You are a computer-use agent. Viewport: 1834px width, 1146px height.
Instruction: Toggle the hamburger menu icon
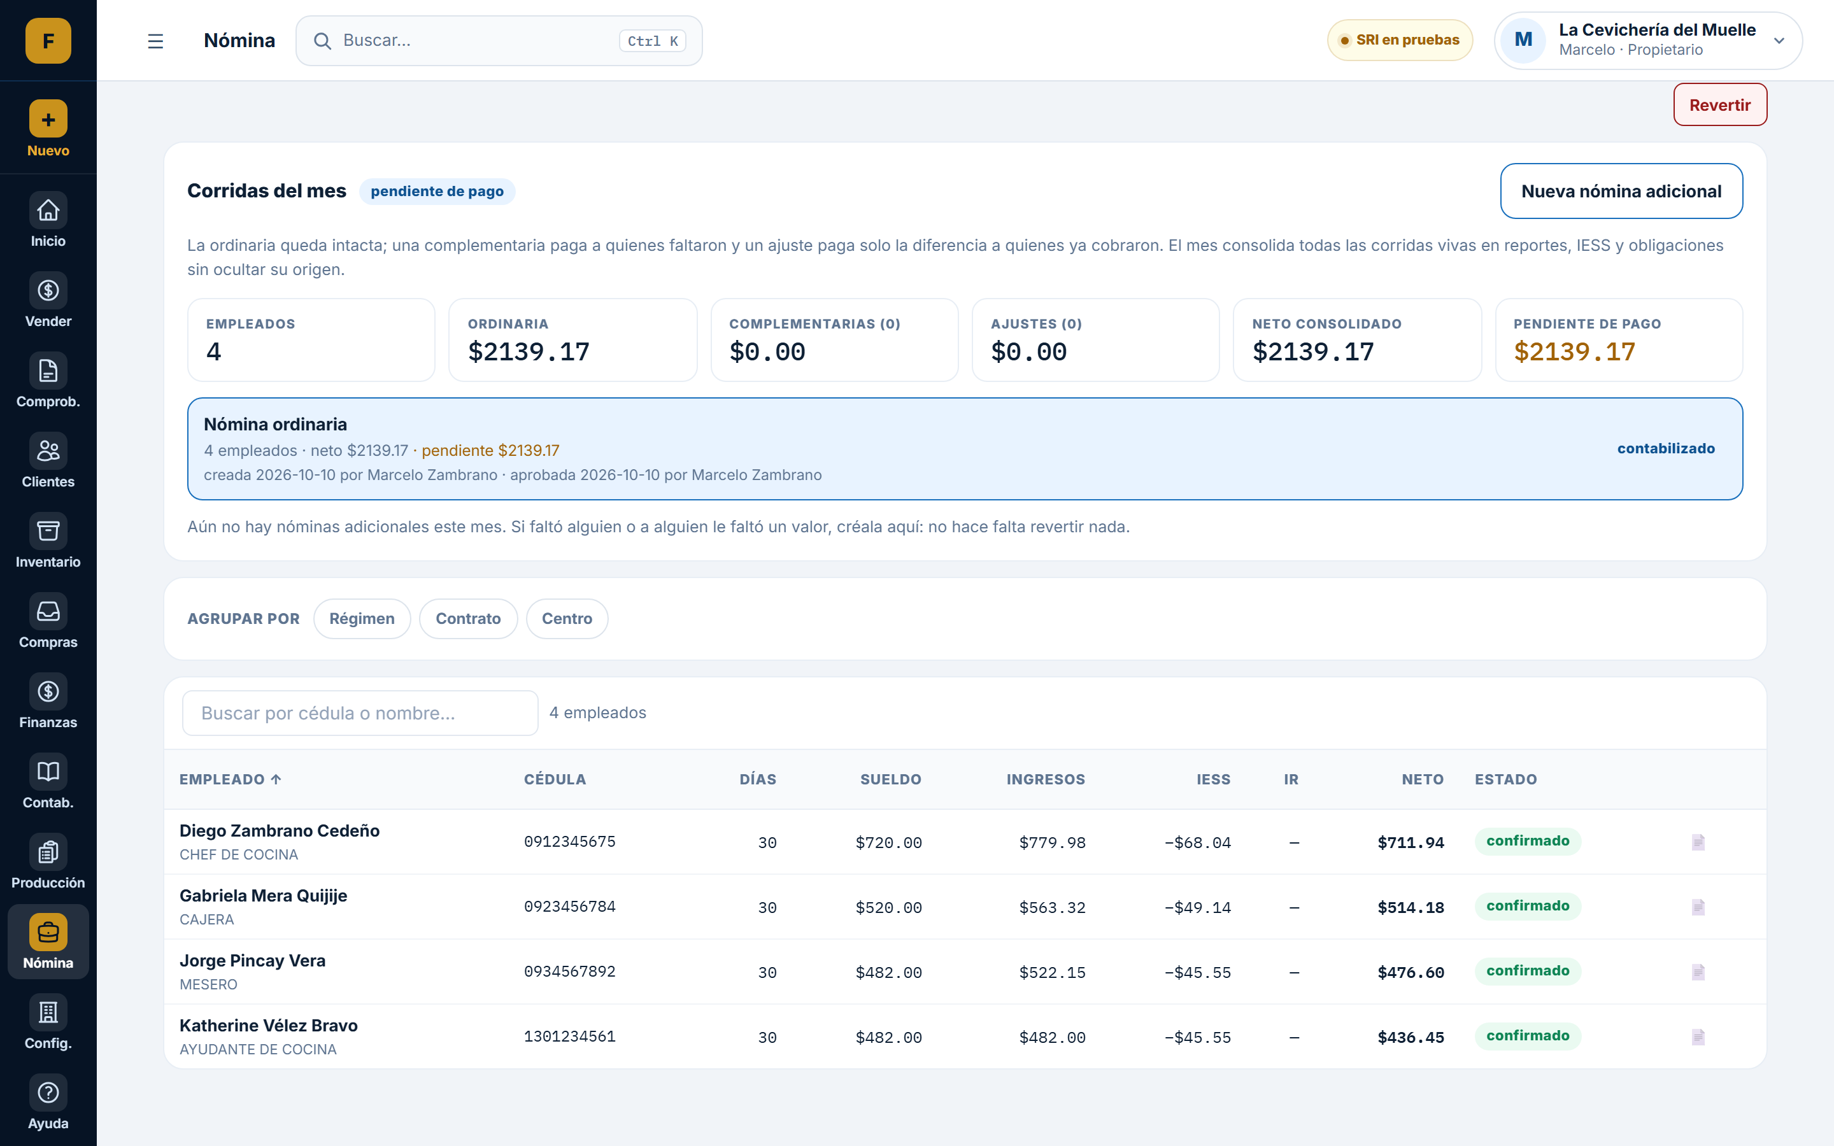point(155,41)
